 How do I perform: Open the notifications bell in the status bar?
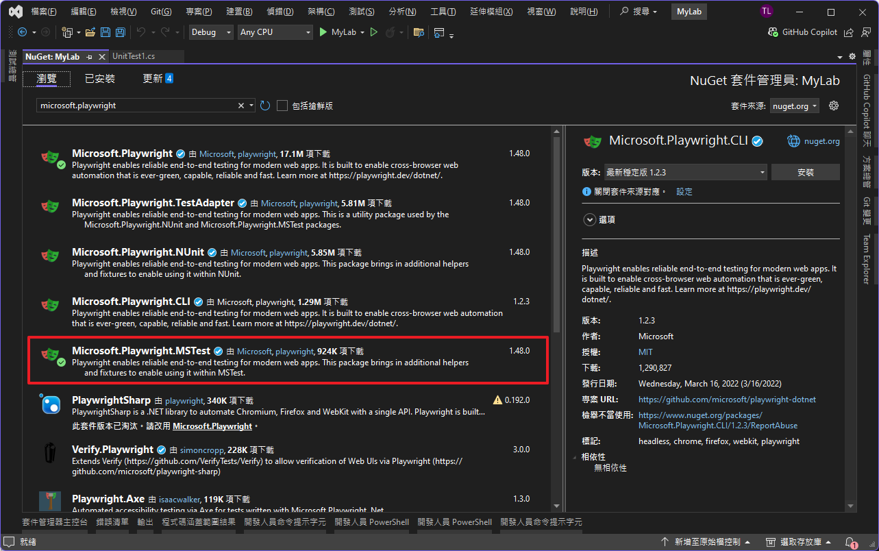point(850,542)
